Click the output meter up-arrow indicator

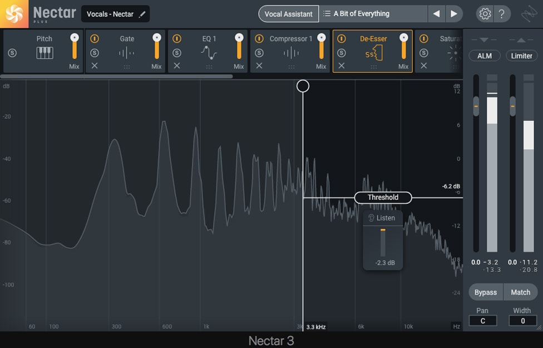coord(521,40)
